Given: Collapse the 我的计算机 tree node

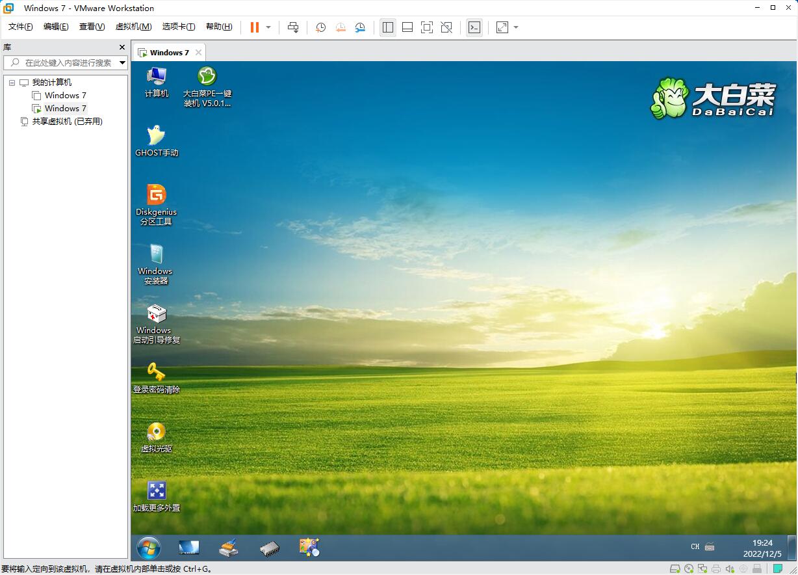Looking at the screenshot, I should pos(12,83).
